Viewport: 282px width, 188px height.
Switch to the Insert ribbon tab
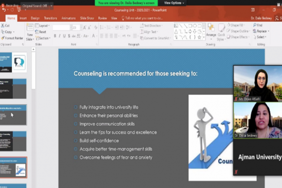23,18
